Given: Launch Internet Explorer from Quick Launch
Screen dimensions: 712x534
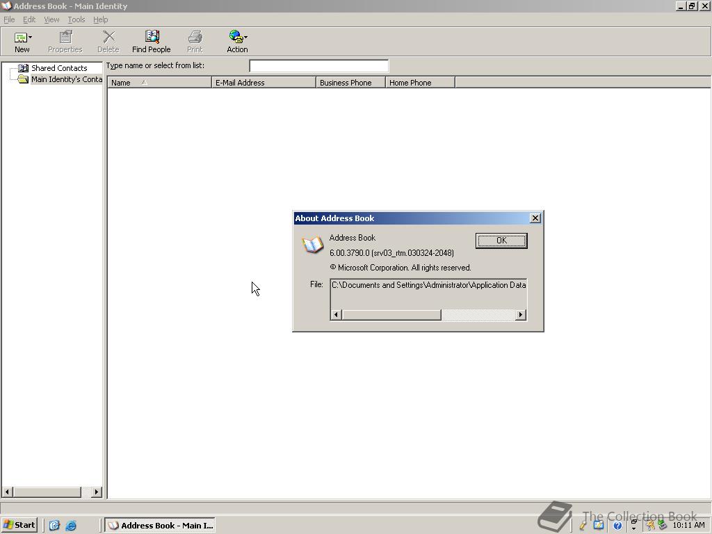Looking at the screenshot, I should [71, 526].
